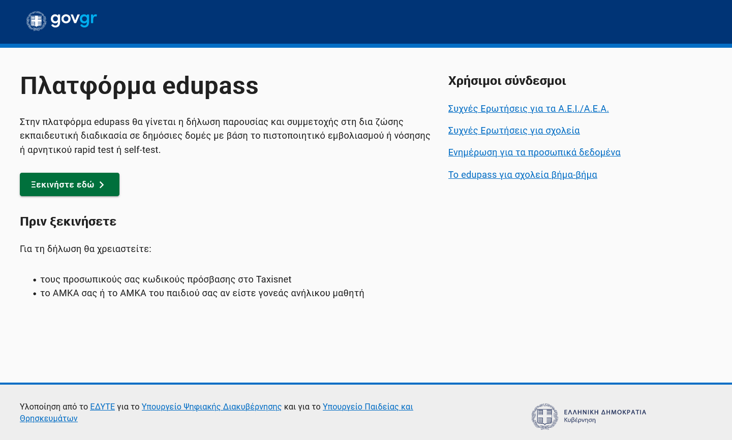Click the Χρήσιμοι σύνδεσμοι heading
This screenshot has width=732, height=440.
point(507,81)
